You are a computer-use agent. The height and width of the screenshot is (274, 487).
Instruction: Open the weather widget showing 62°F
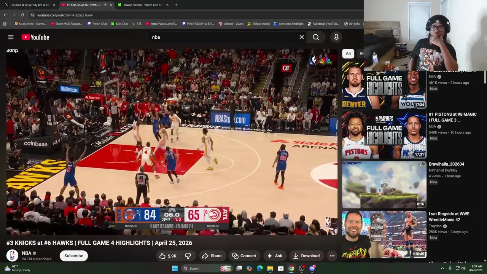(17, 268)
